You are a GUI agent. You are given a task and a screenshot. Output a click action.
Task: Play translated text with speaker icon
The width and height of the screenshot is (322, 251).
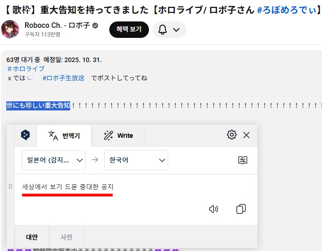coord(213,209)
